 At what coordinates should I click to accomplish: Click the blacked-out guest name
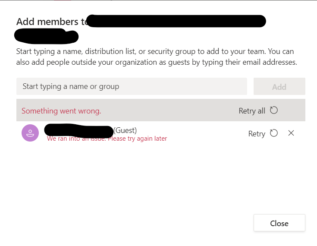point(78,130)
